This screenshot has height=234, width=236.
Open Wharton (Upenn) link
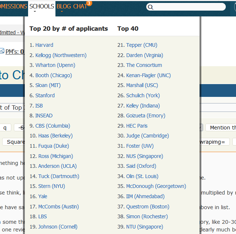tap(55, 65)
